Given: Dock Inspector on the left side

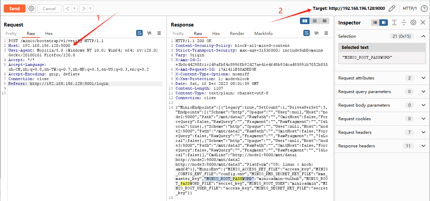Looking at the screenshot, I should coord(375,22).
